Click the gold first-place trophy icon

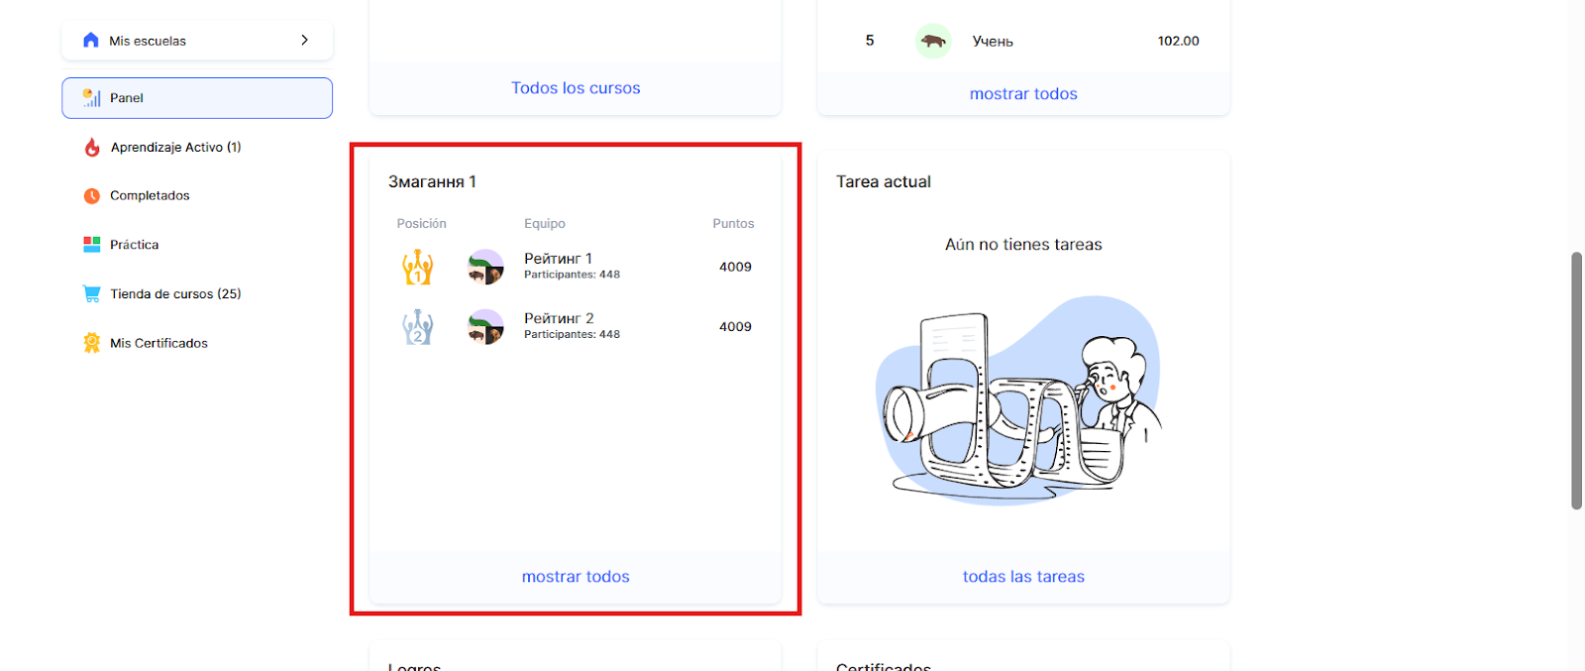418,267
